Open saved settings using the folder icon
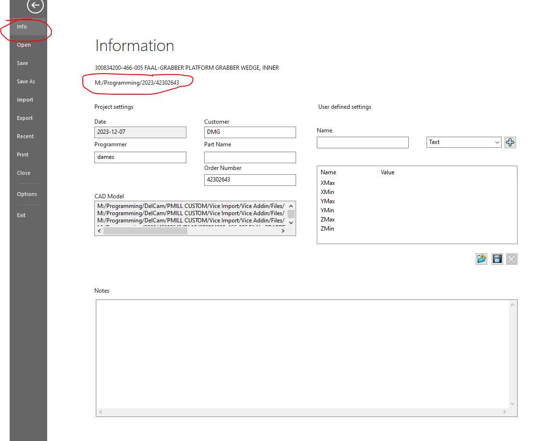 [x=481, y=259]
